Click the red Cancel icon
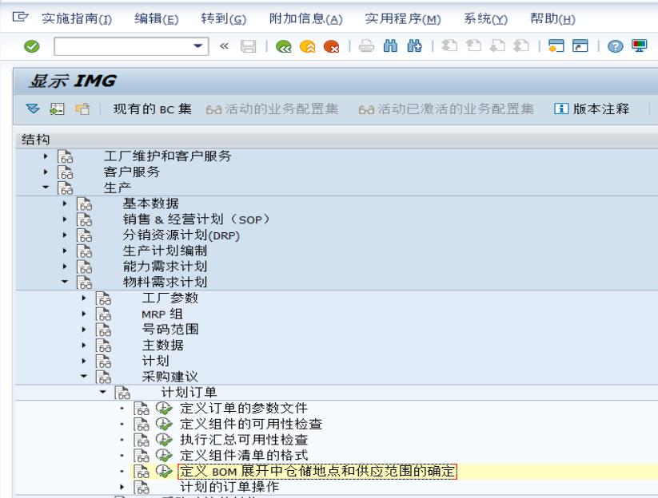The width and height of the screenshot is (658, 498). coord(332,46)
